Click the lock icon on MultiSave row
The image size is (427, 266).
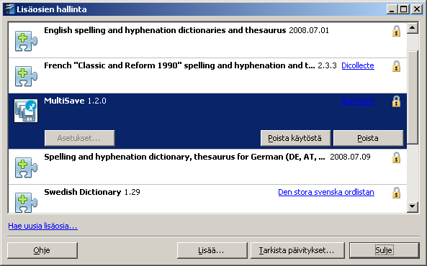pos(396,101)
